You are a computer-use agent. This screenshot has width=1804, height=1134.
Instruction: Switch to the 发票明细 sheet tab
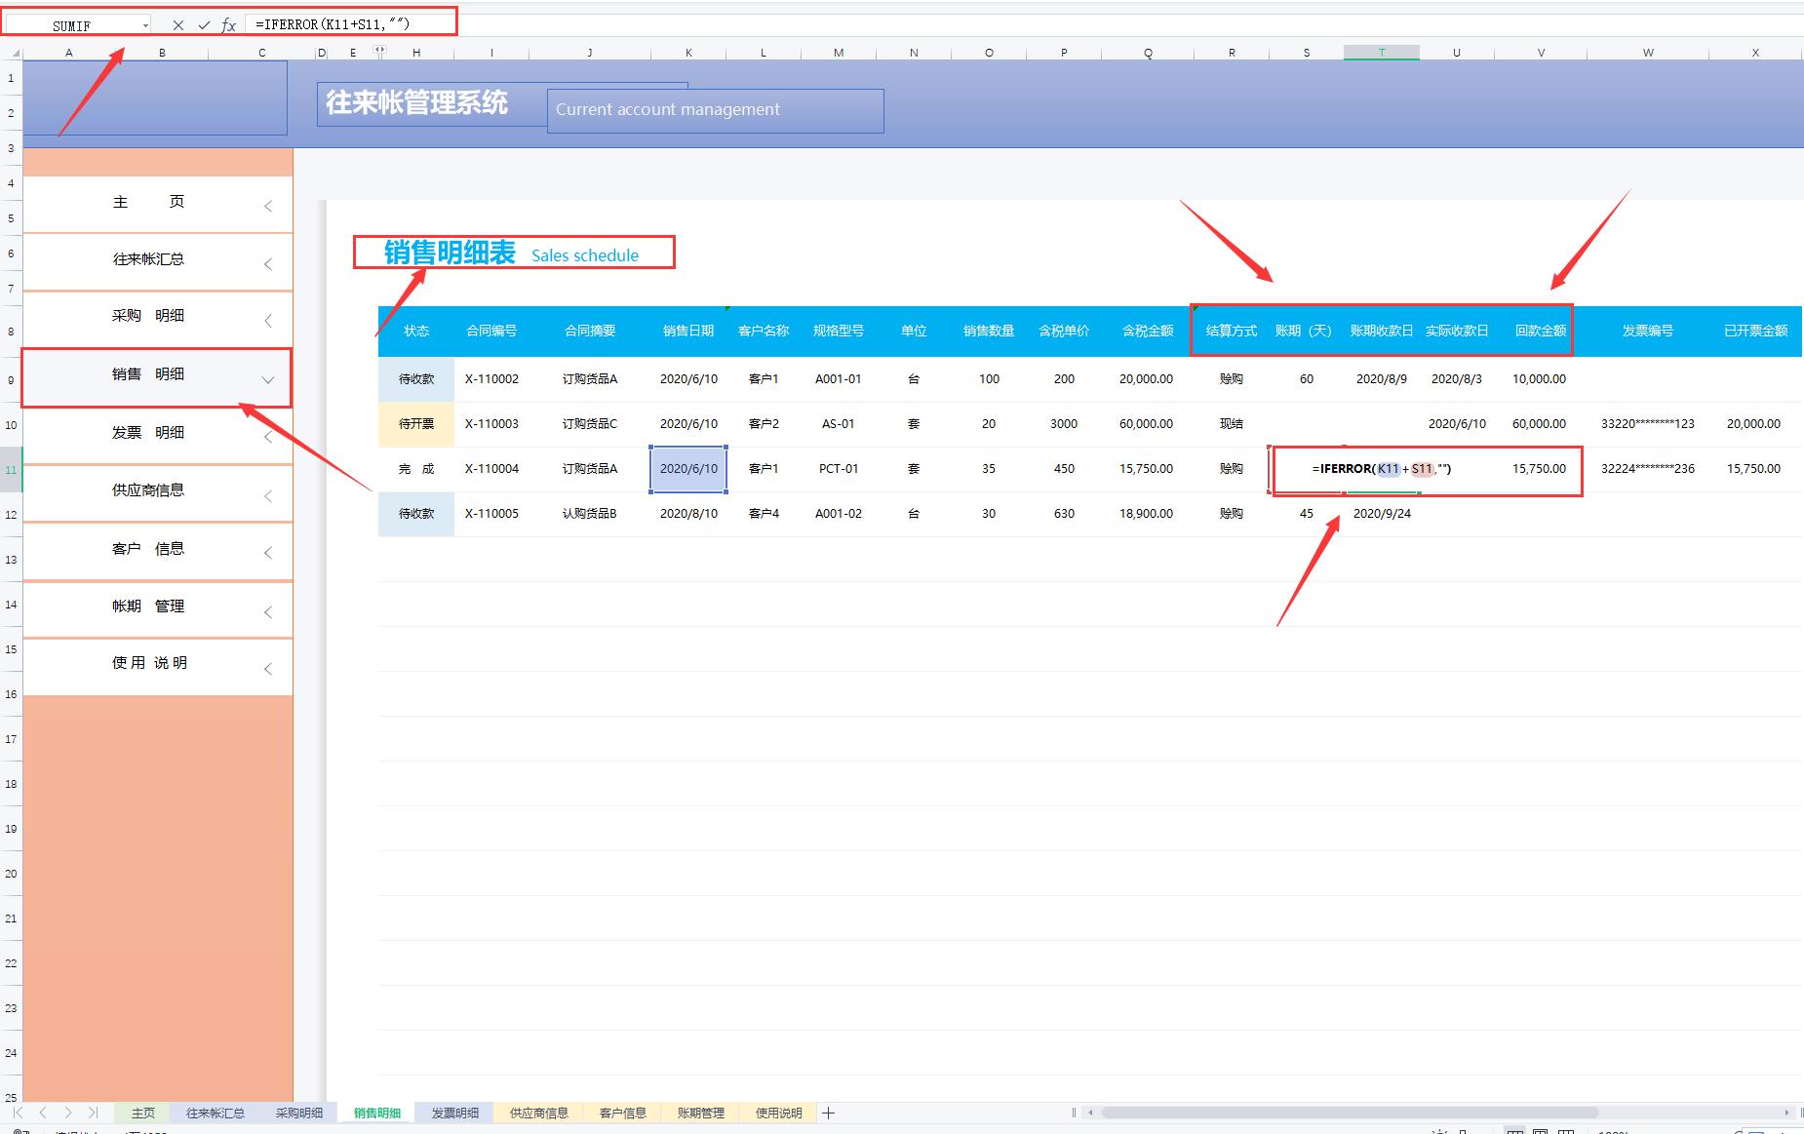point(454,1113)
